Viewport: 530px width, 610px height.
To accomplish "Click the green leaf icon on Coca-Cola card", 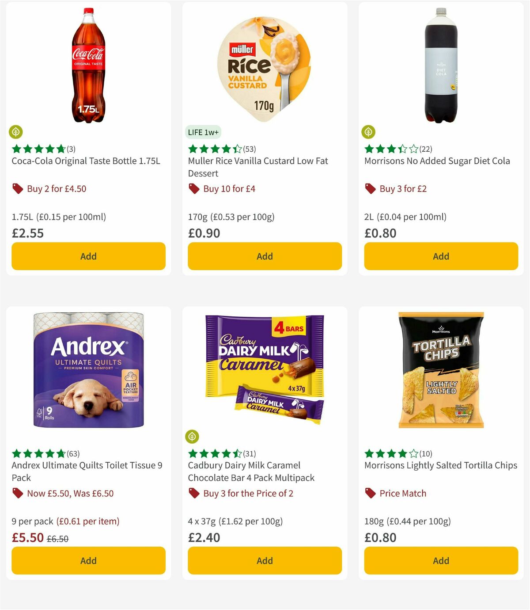I will coord(15,132).
